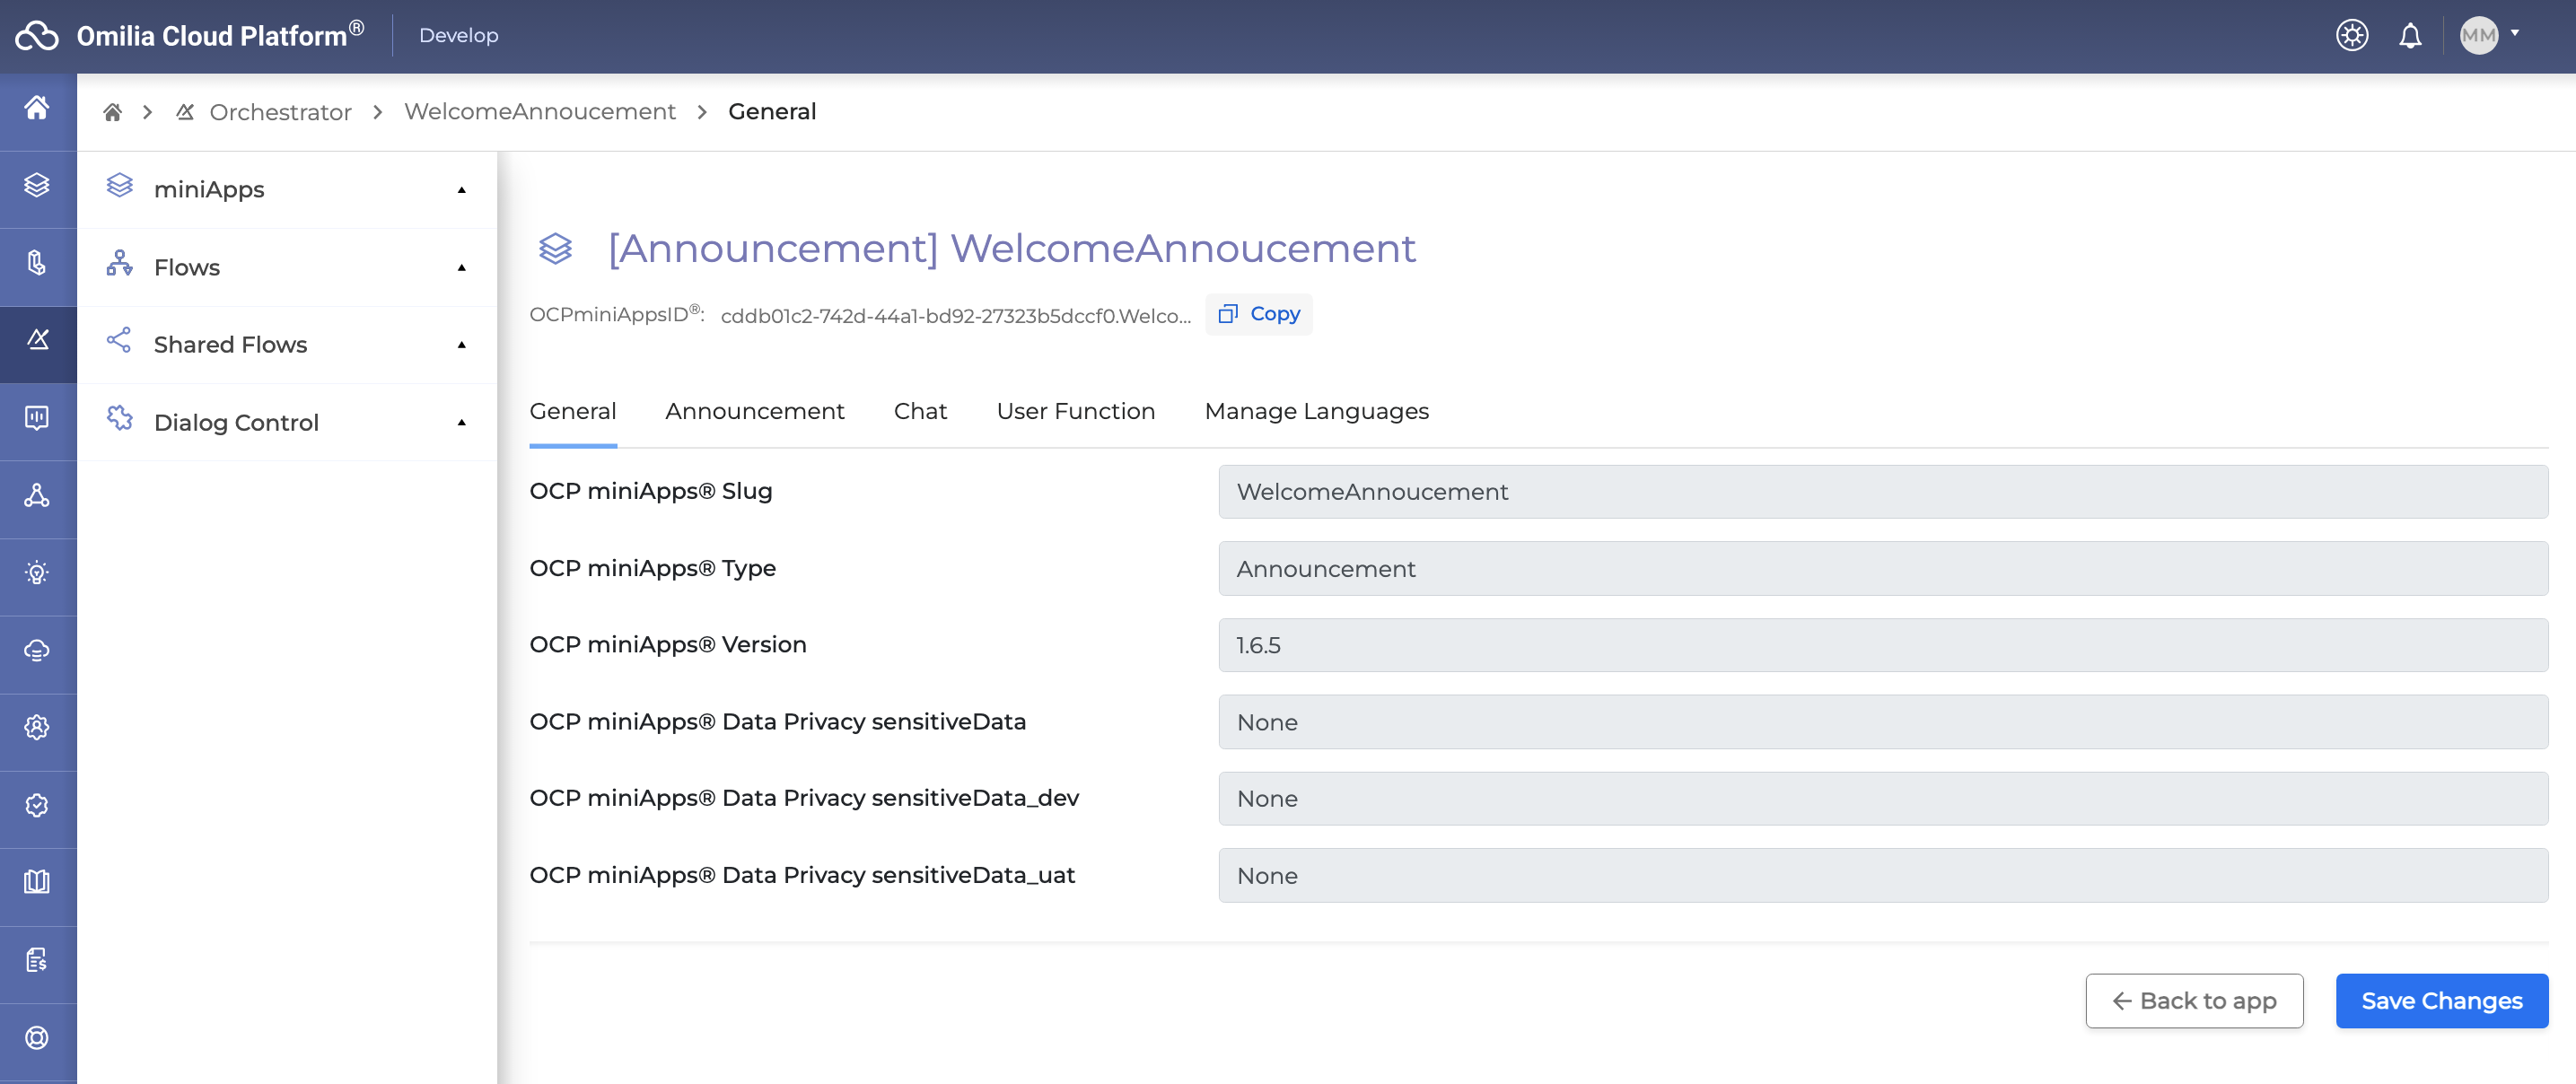Open the lifebuoy support icon at bottom

[37, 1038]
